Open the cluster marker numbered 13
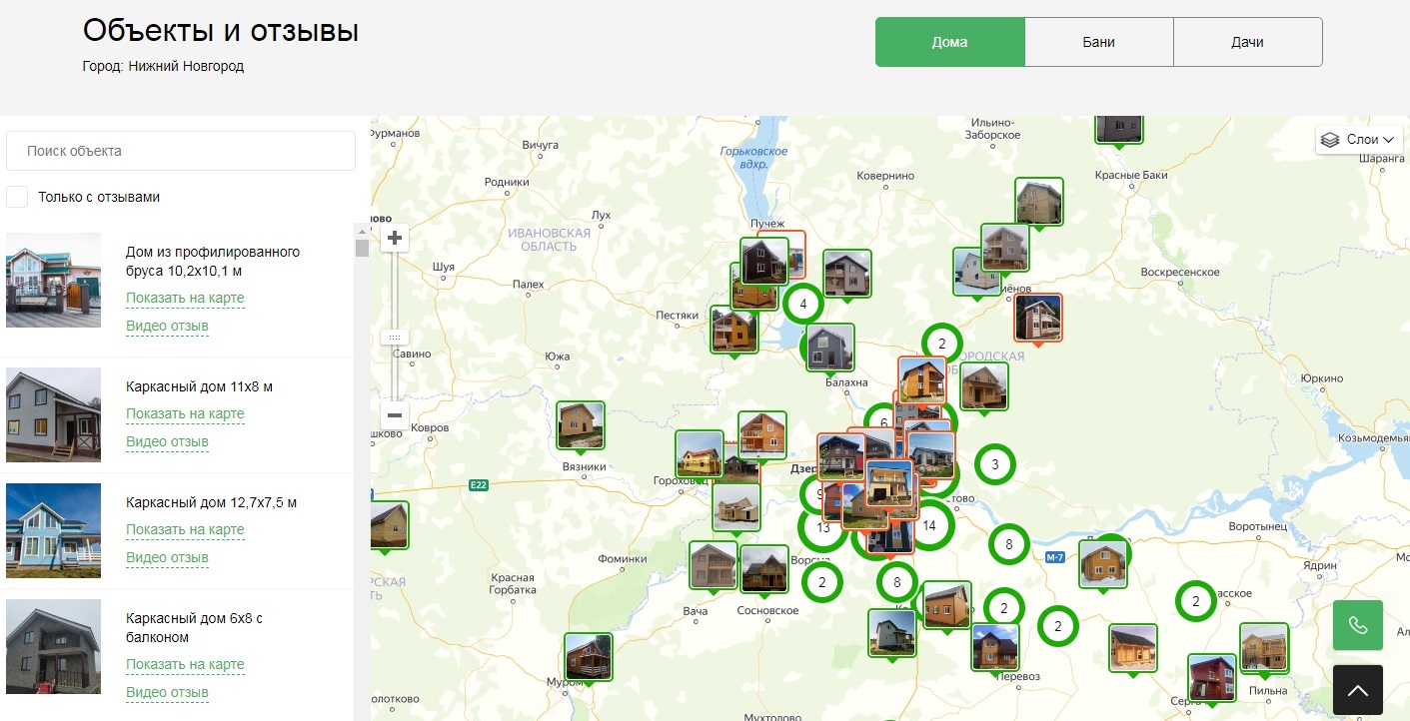This screenshot has height=721, width=1410. 821,528
